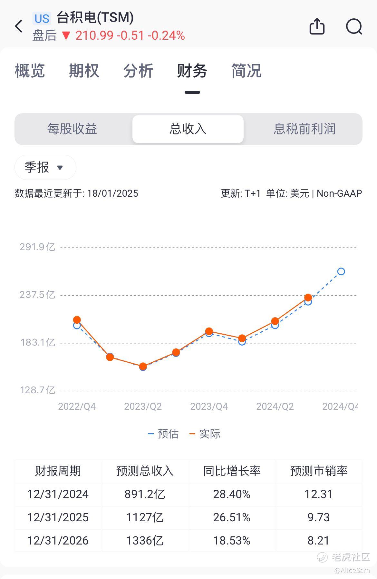Image resolution: width=377 pixels, height=579 pixels.
Task: Tap the after-hours price 210.99
Action: click(x=94, y=35)
